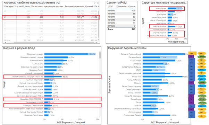Image resolution: width=209 pixels, height=125 pixels.
Task: Select the R2F3M1 segment row
Action: pyautogui.click(x=121, y=26)
